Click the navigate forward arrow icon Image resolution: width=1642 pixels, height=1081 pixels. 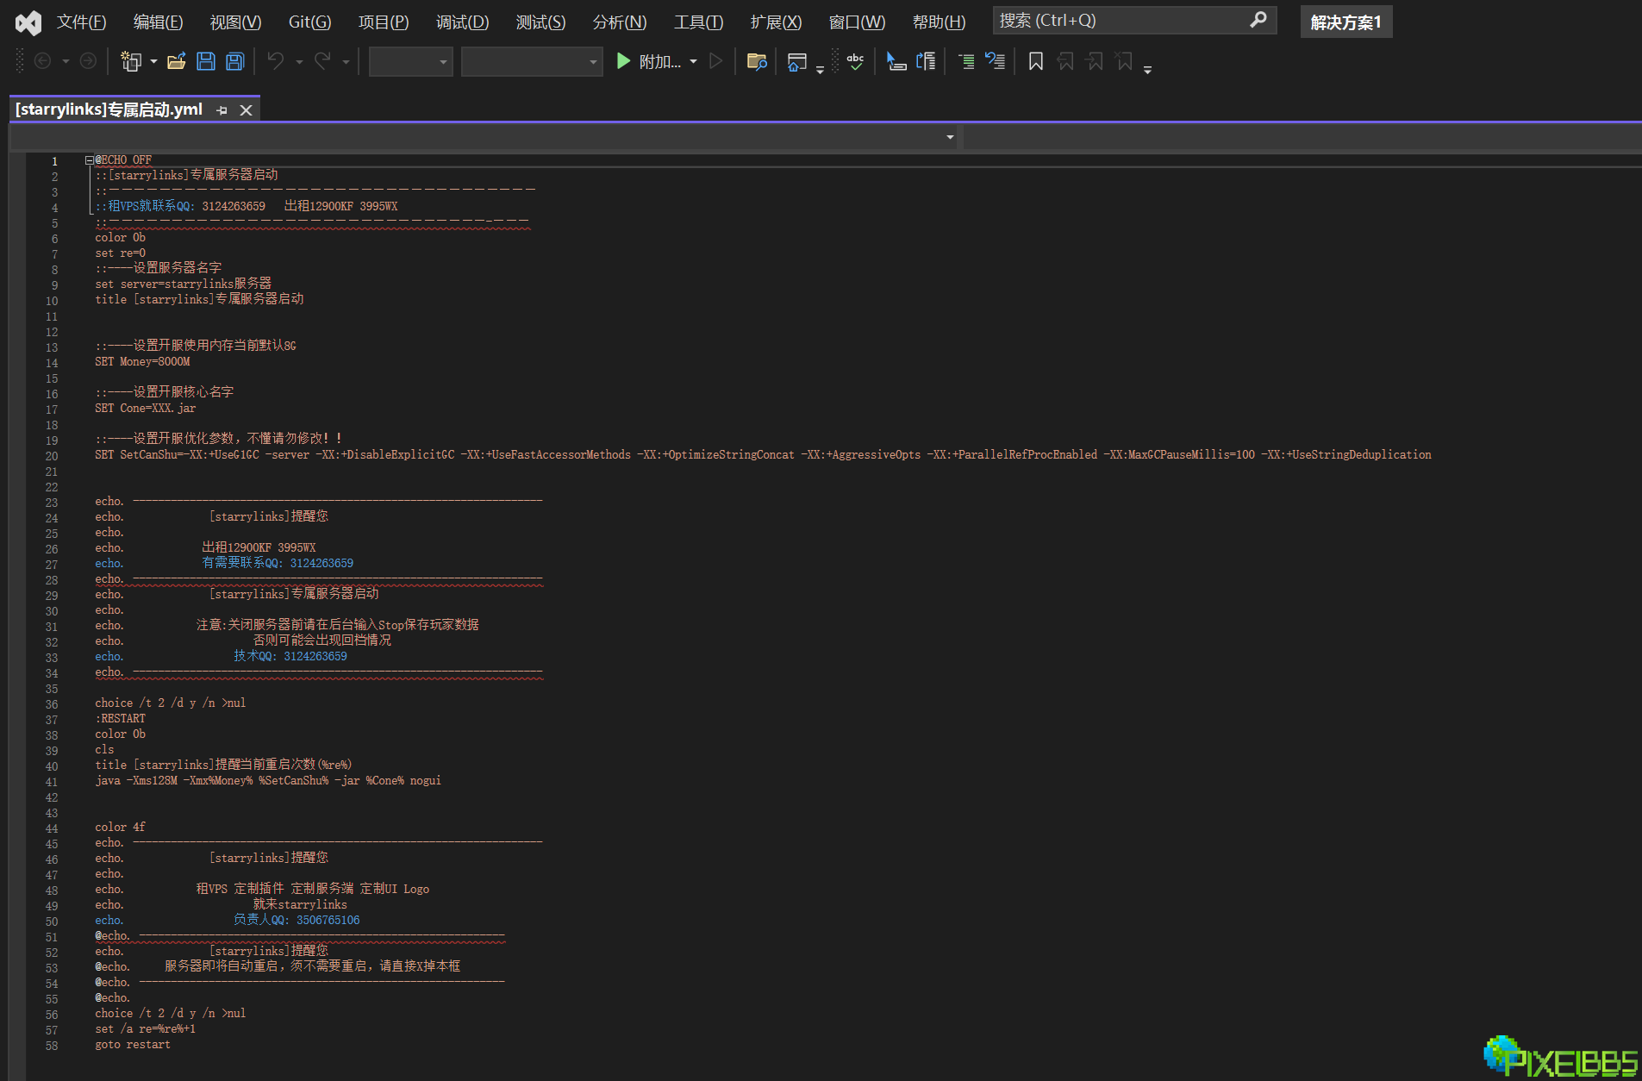pyautogui.click(x=88, y=61)
